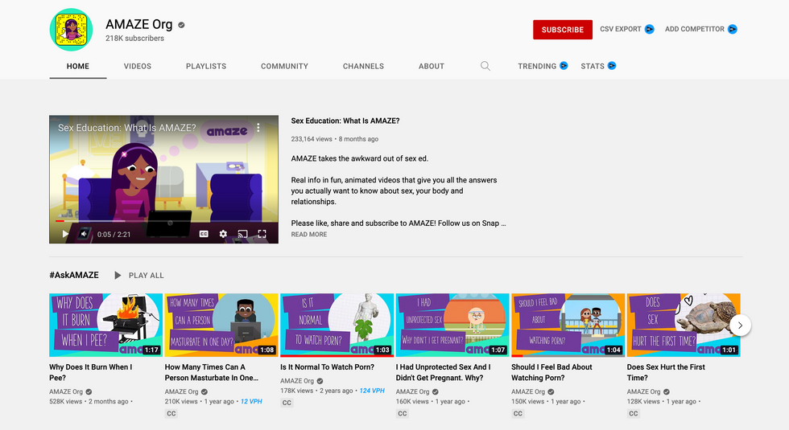The image size is (789, 430).
Task: Click the video progress bar
Action: pyautogui.click(x=163, y=221)
